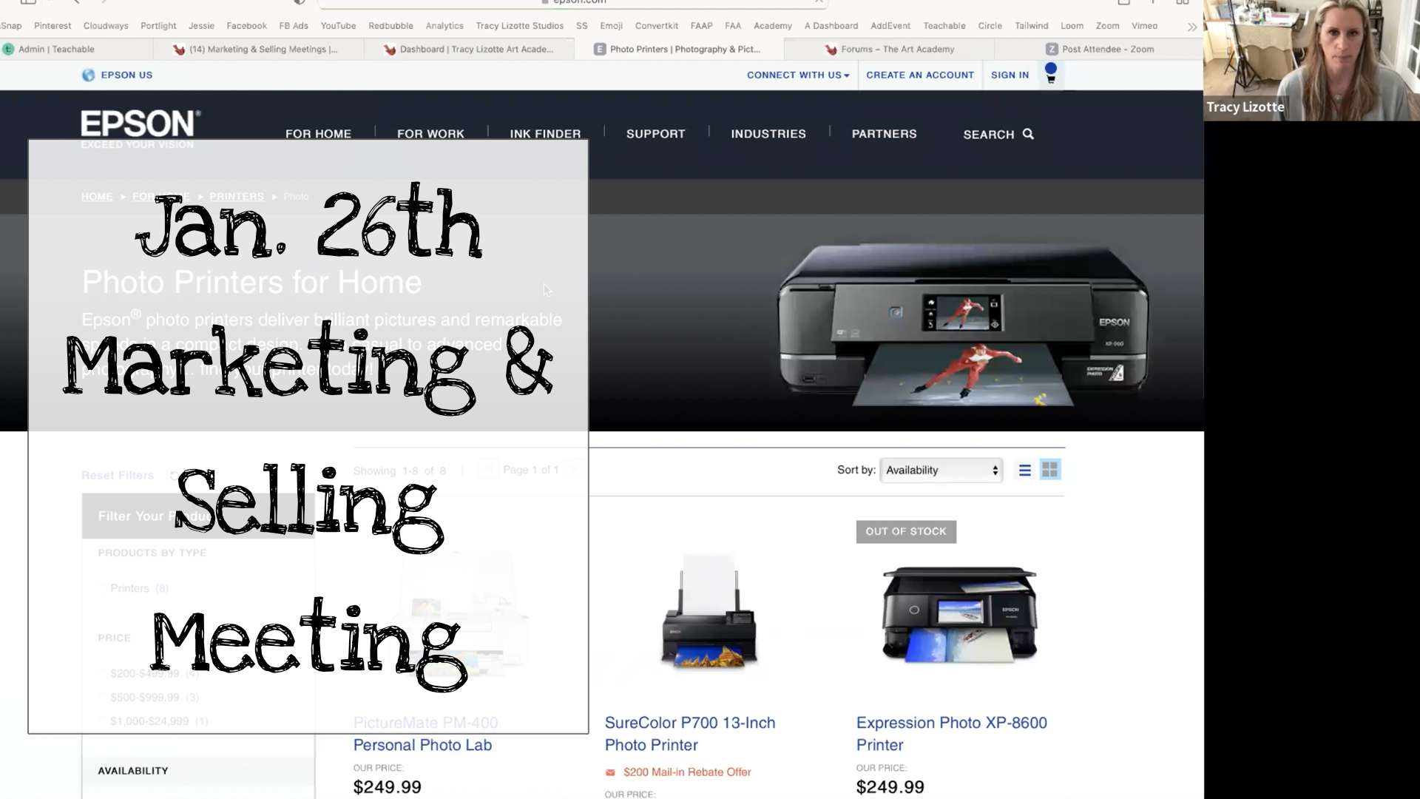This screenshot has width=1420, height=799.
Task: Click the Epson US globe icon
Action: 88,75
